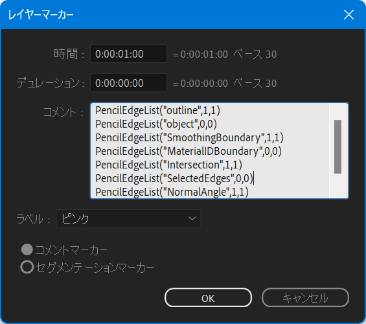
Task: Confirm with the OK button
Action: pos(208,297)
